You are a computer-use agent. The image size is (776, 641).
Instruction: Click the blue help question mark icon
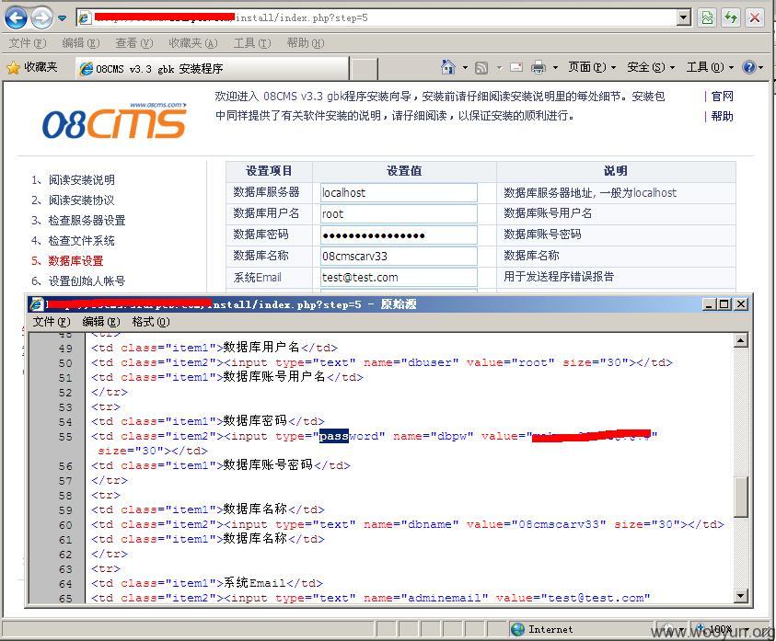tap(748, 67)
